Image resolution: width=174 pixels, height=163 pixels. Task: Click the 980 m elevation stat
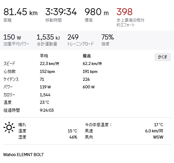pyautogui.click(x=96, y=12)
